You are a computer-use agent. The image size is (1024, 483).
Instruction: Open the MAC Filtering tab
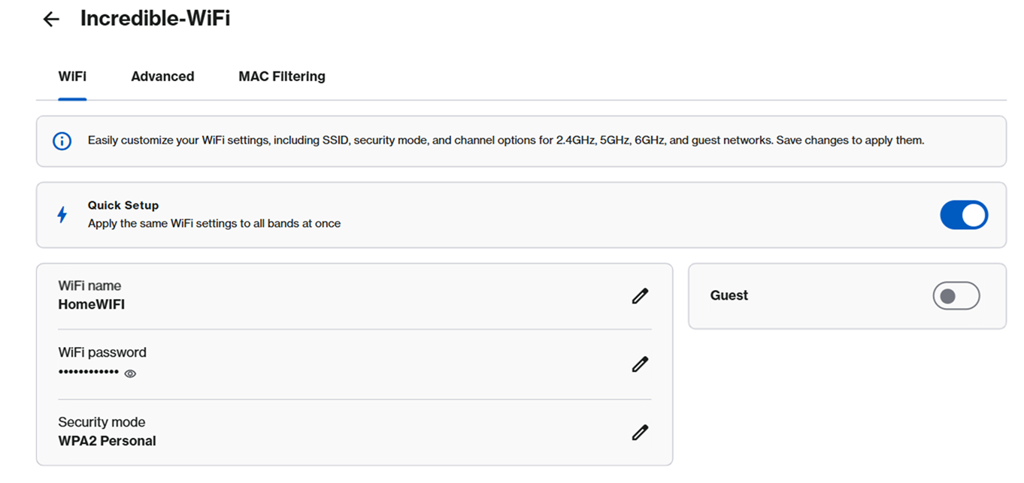click(281, 76)
